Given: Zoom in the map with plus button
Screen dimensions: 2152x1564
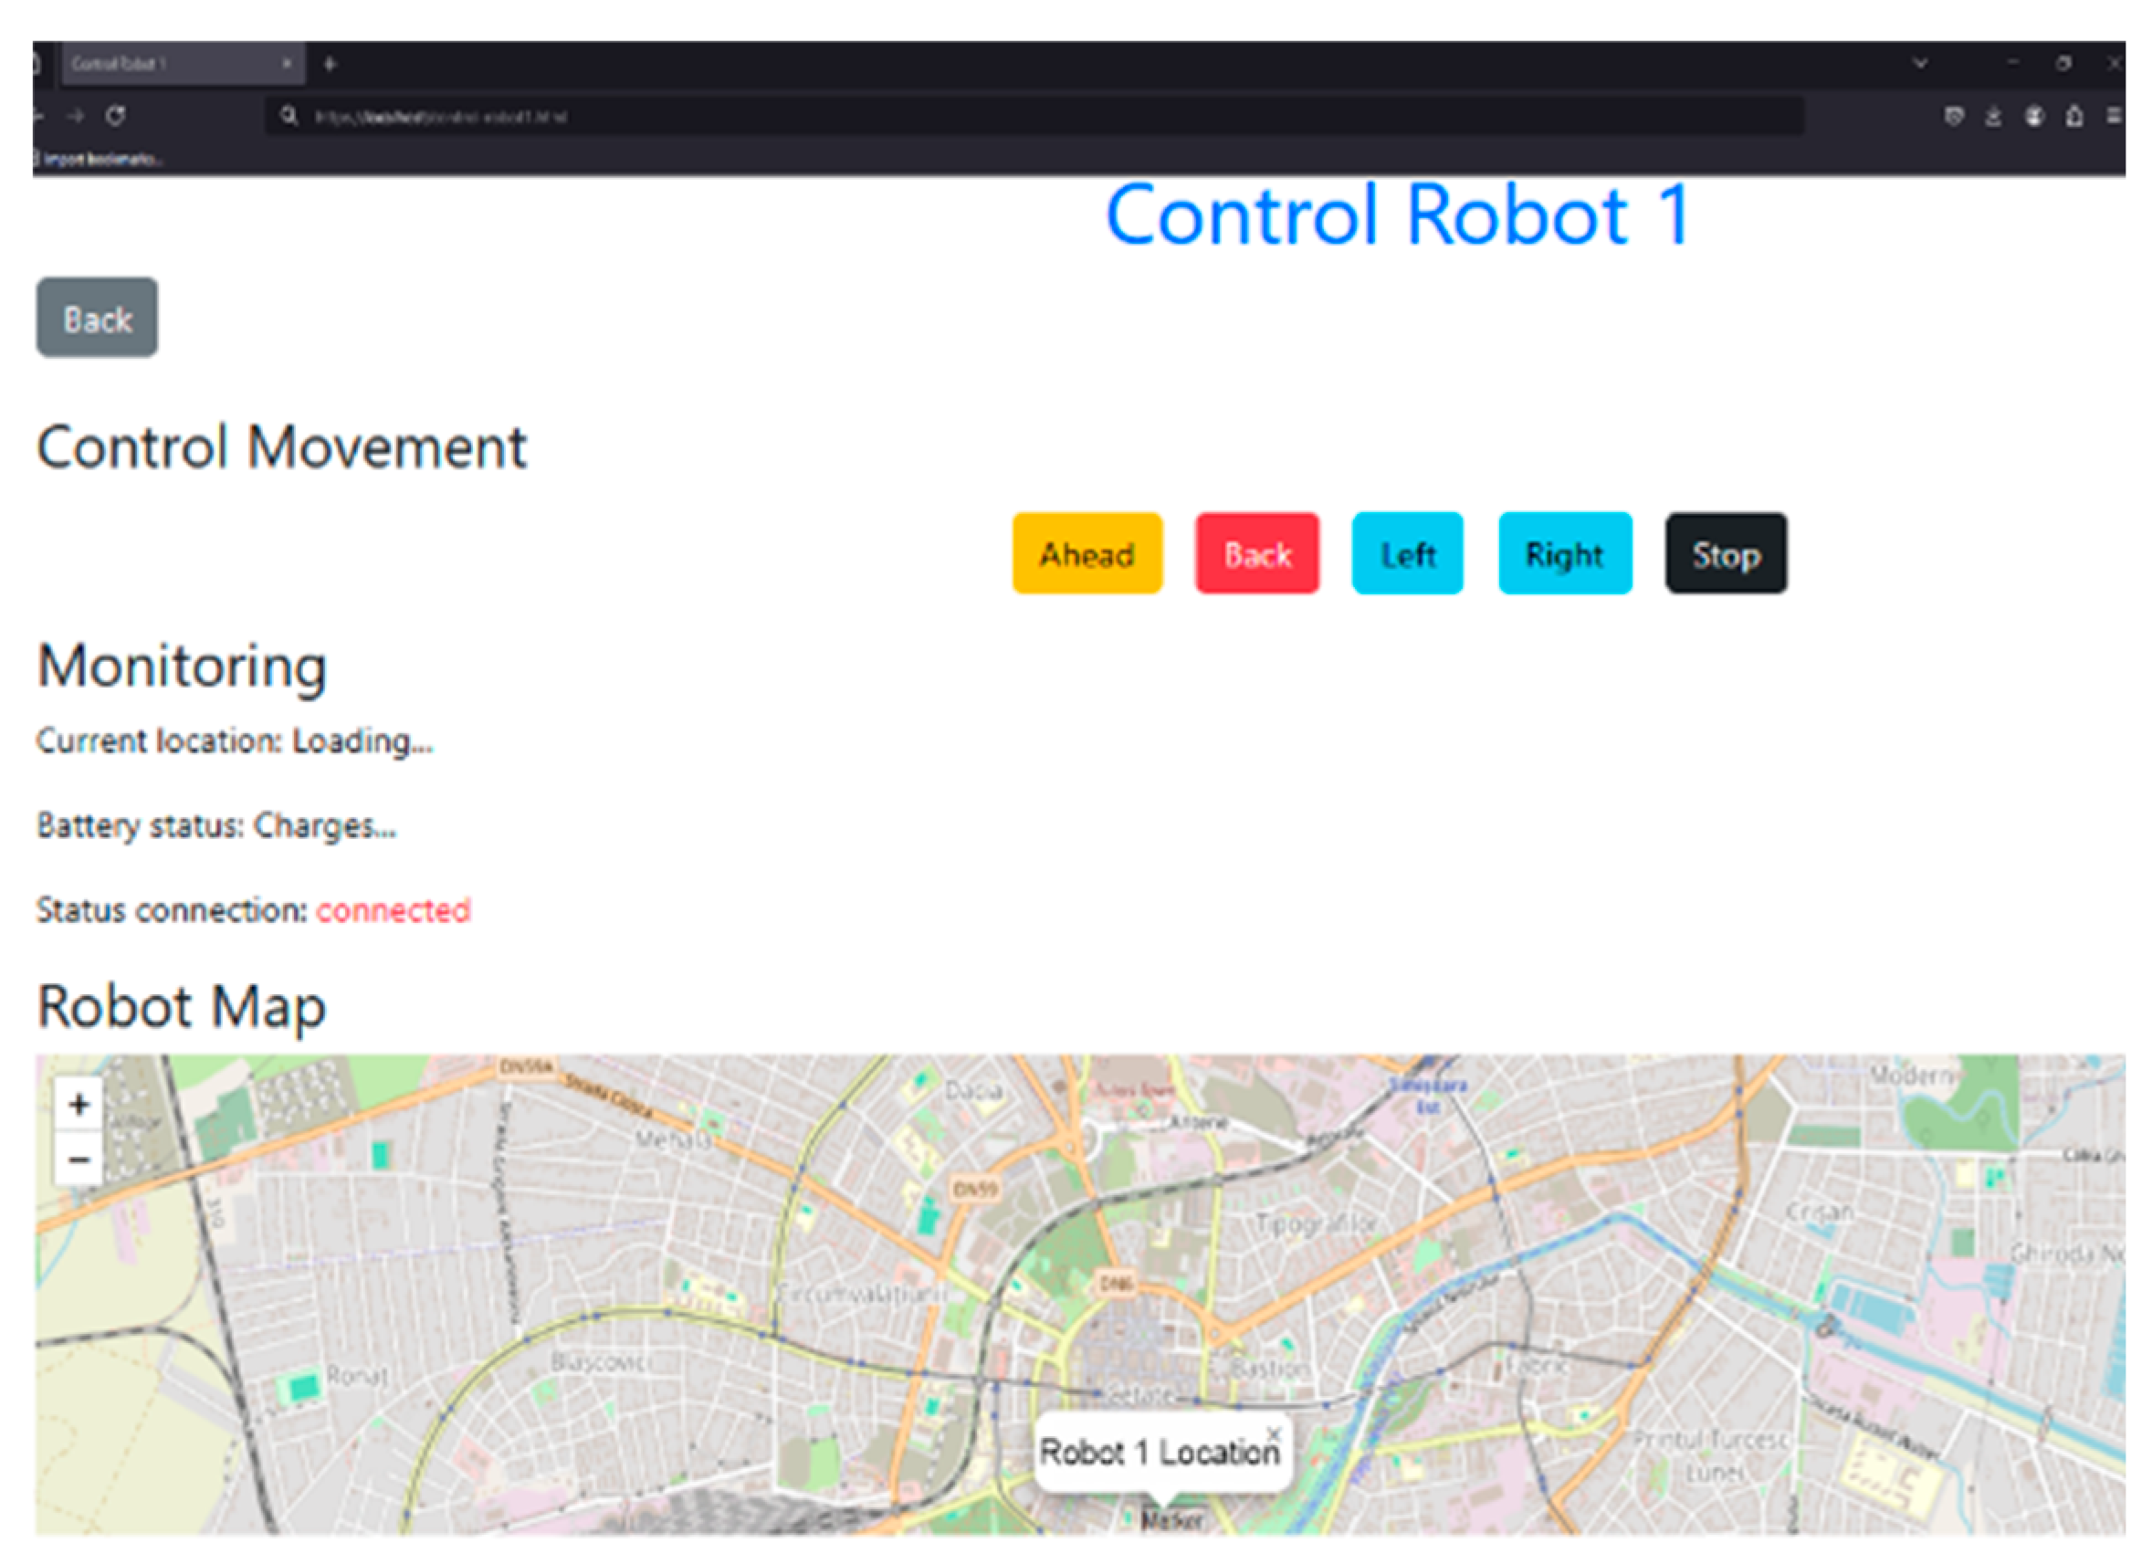Looking at the screenshot, I should tap(79, 1104).
